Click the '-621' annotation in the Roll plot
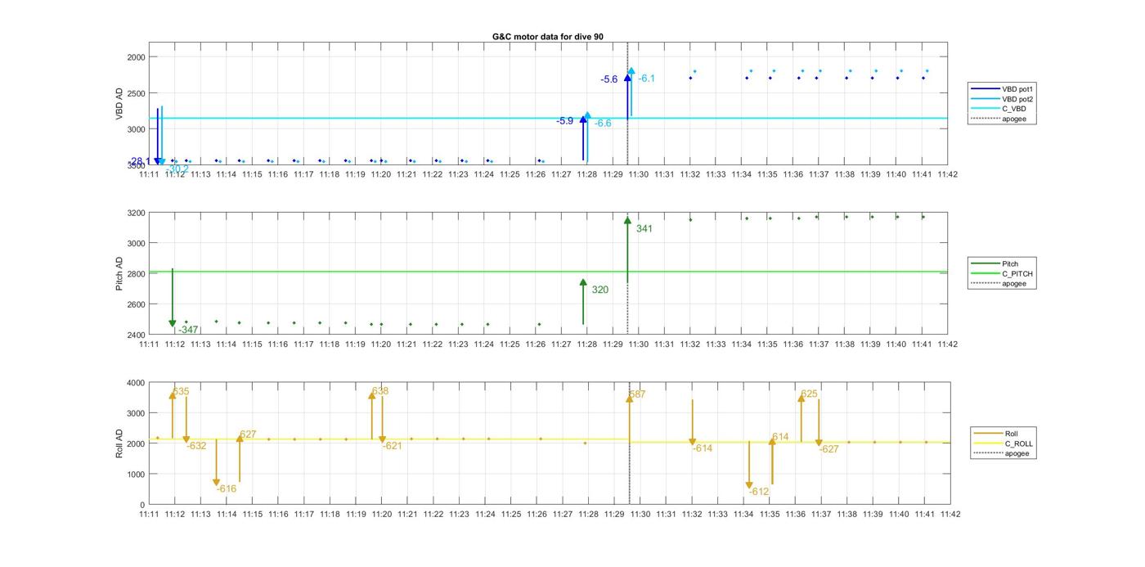Image resolution: width=1145 pixels, height=567 pixels. click(393, 446)
